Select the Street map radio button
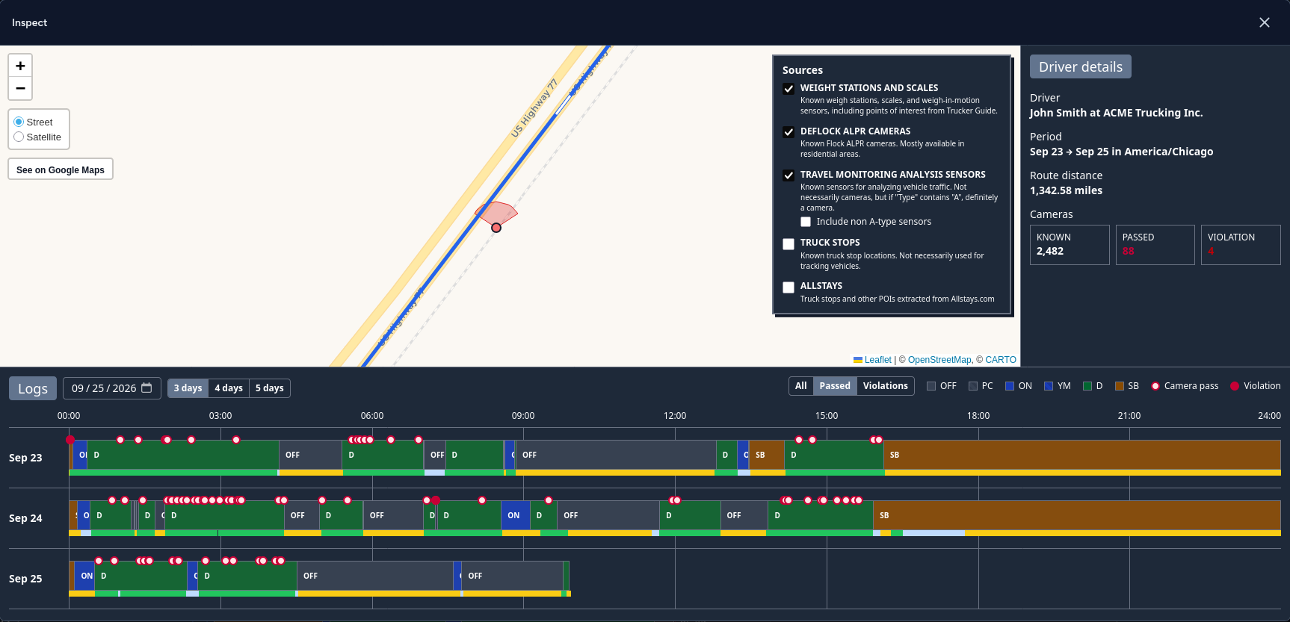 tap(19, 122)
